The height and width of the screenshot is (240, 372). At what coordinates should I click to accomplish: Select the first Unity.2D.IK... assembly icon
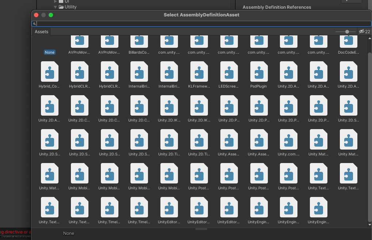tap(169, 105)
